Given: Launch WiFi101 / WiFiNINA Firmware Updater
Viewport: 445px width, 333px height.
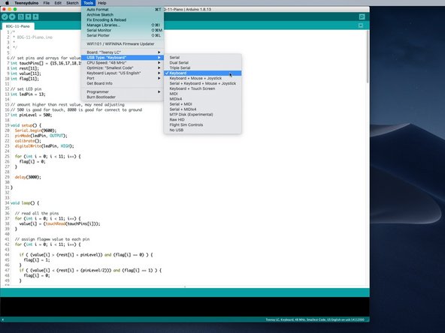Looking at the screenshot, I should (123, 44).
